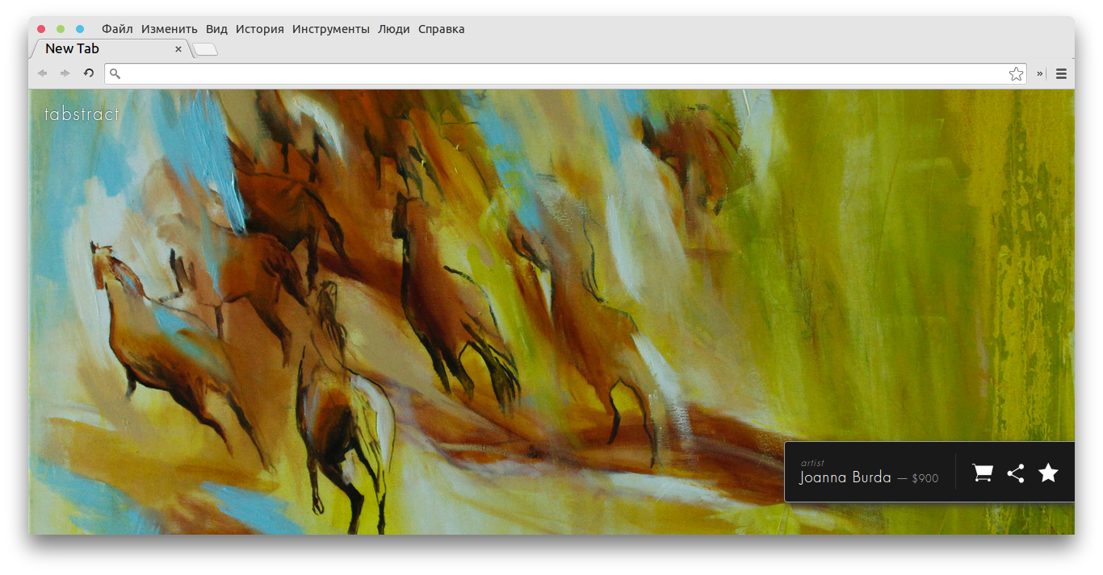Click the tabstract logo
Image resolution: width=1103 pixels, height=575 pixels.
click(x=82, y=115)
